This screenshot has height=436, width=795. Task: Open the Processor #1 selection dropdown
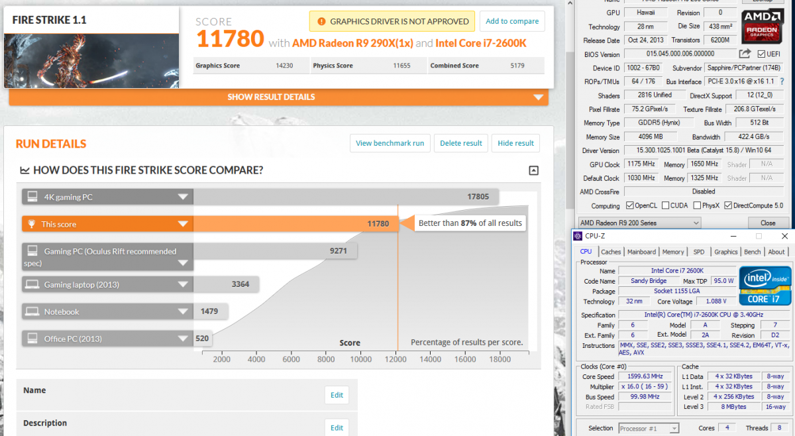click(648, 428)
